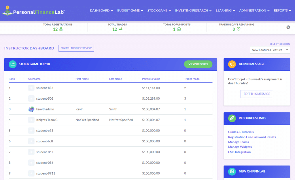Dismiss the stats bar with X icon
Viewport: 295px width, 180px height.
[x=288, y=27]
